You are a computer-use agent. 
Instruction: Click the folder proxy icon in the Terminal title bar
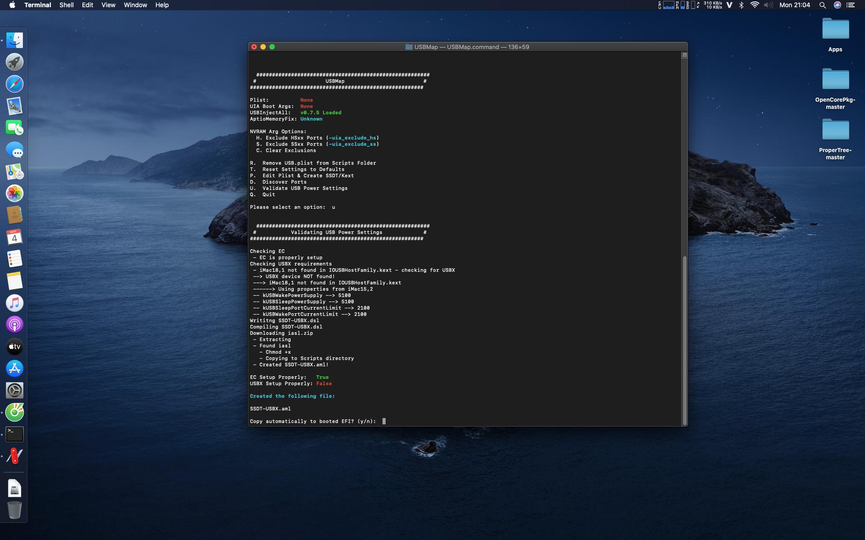pos(409,47)
